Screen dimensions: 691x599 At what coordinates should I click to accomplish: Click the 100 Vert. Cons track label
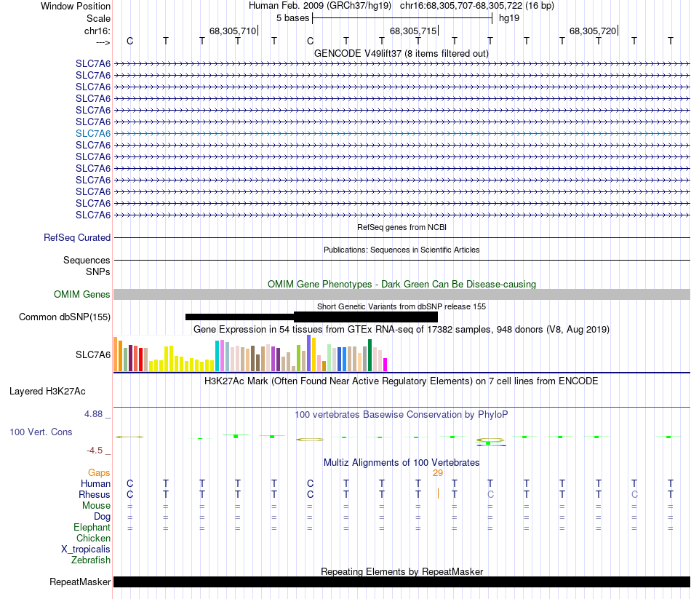coord(41,432)
